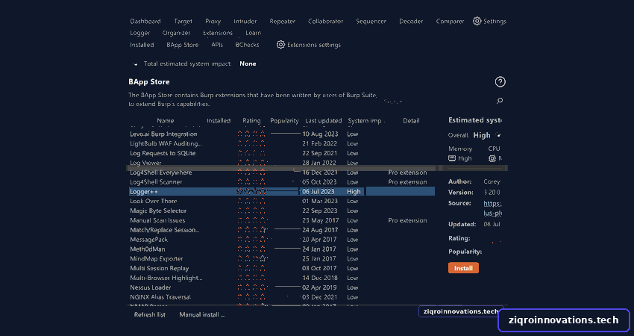Open the Sequencer tab
The width and height of the screenshot is (634, 336).
[x=371, y=21]
